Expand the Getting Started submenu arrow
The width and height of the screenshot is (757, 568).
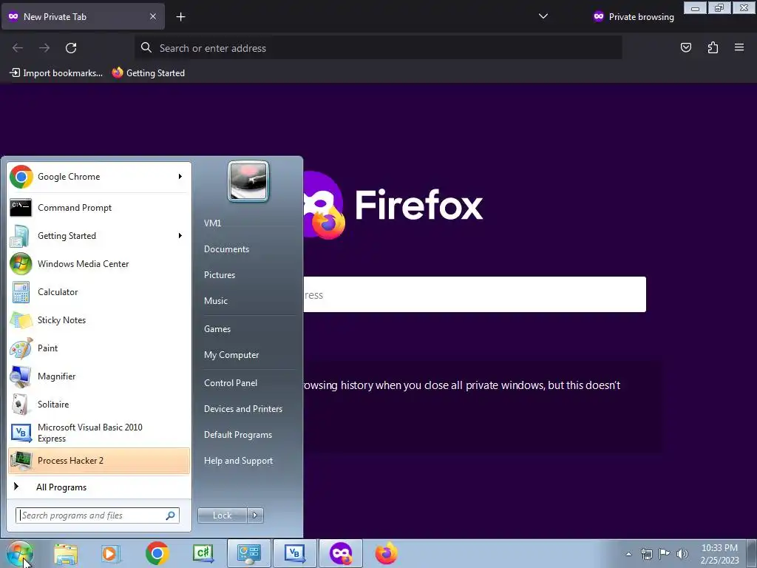180,236
